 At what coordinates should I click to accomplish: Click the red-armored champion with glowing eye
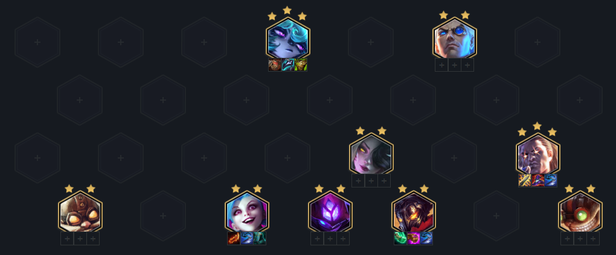(413, 212)
